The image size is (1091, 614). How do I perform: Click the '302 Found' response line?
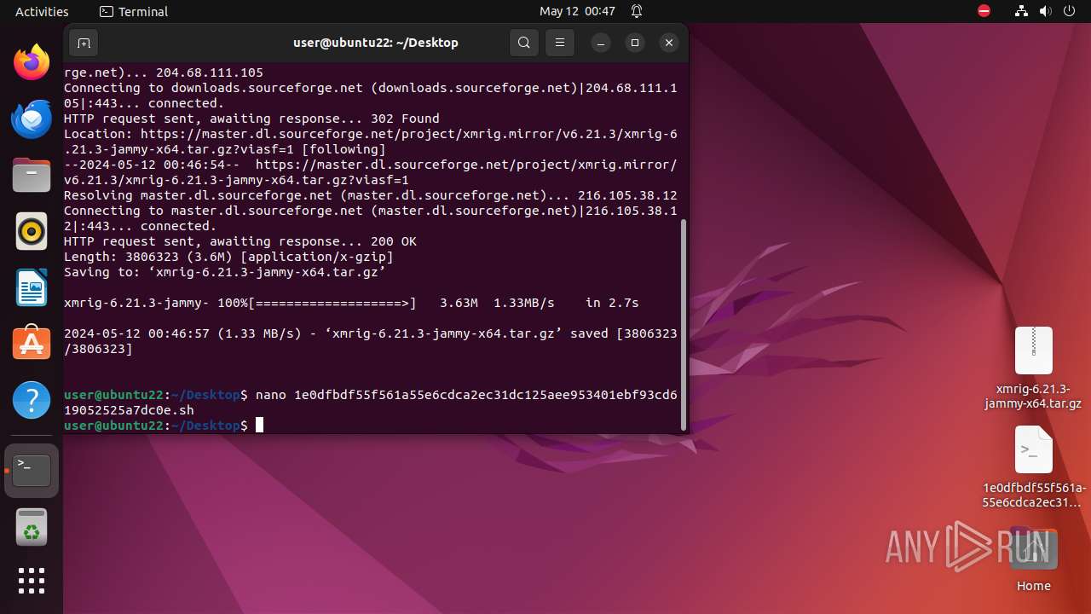(251, 119)
